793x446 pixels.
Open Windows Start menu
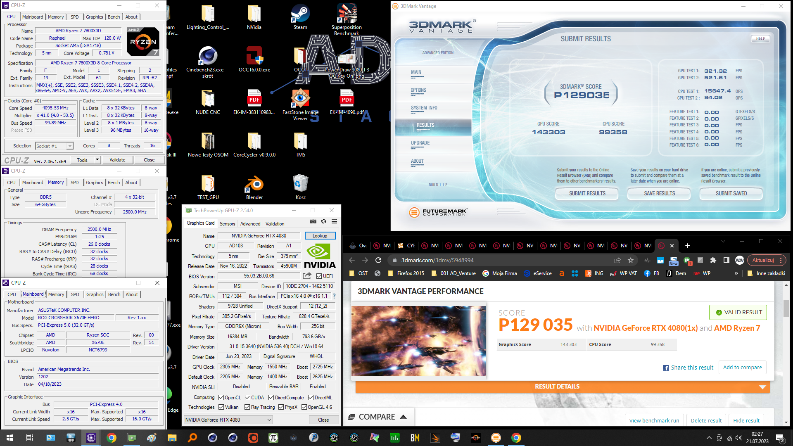pos(10,438)
